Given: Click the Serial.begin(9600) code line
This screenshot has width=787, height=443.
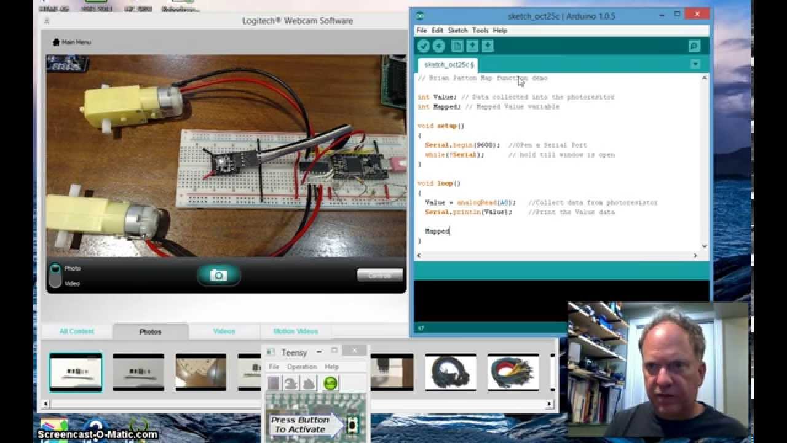Looking at the screenshot, I should [506, 145].
